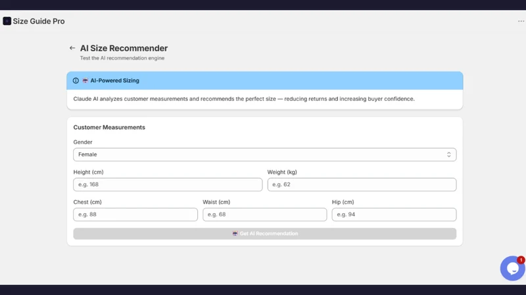526x295 pixels.
Task: Click the Customer Measurements section title
Action: click(x=109, y=127)
